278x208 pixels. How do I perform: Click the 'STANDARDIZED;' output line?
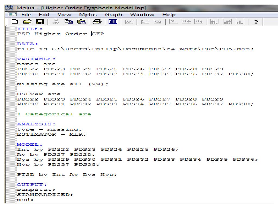tap(45, 195)
